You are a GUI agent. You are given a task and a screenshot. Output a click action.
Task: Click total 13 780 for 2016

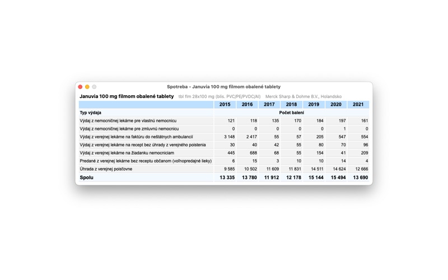click(x=249, y=178)
